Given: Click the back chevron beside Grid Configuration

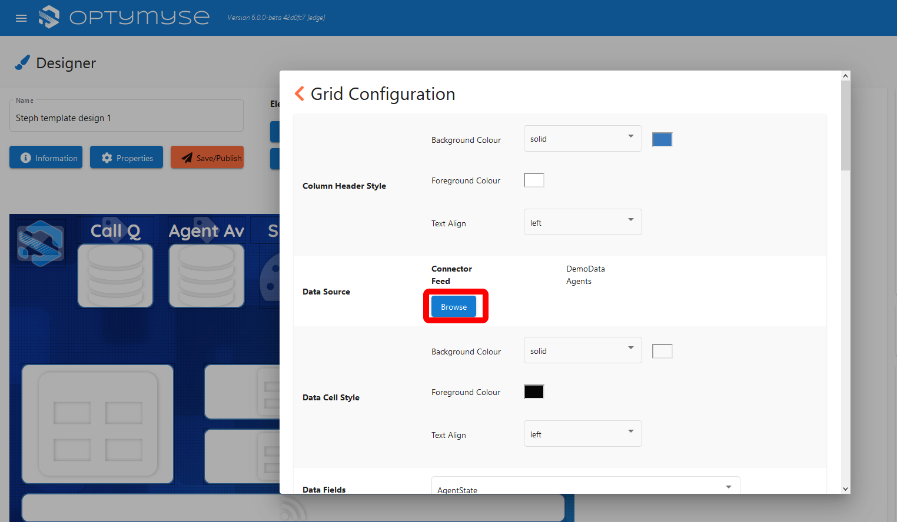Looking at the screenshot, I should (300, 94).
